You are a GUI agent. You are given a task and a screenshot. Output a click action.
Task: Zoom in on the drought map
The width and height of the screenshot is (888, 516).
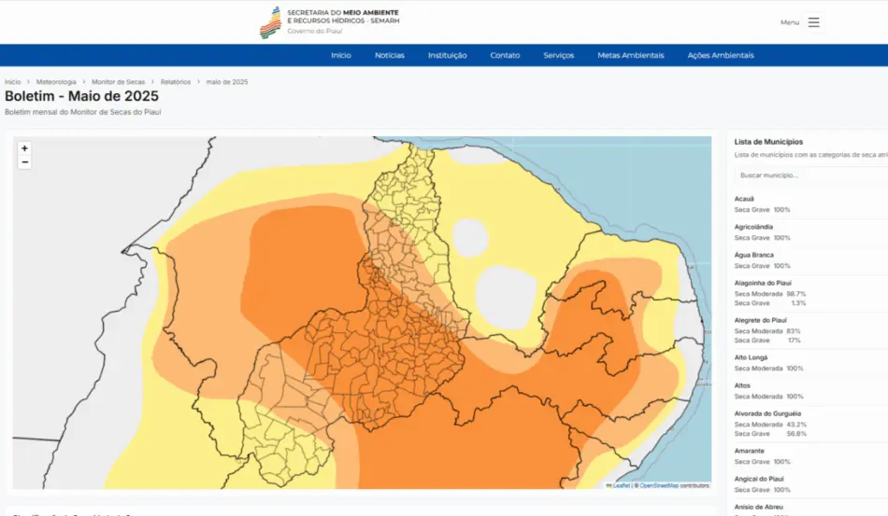tap(24, 148)
